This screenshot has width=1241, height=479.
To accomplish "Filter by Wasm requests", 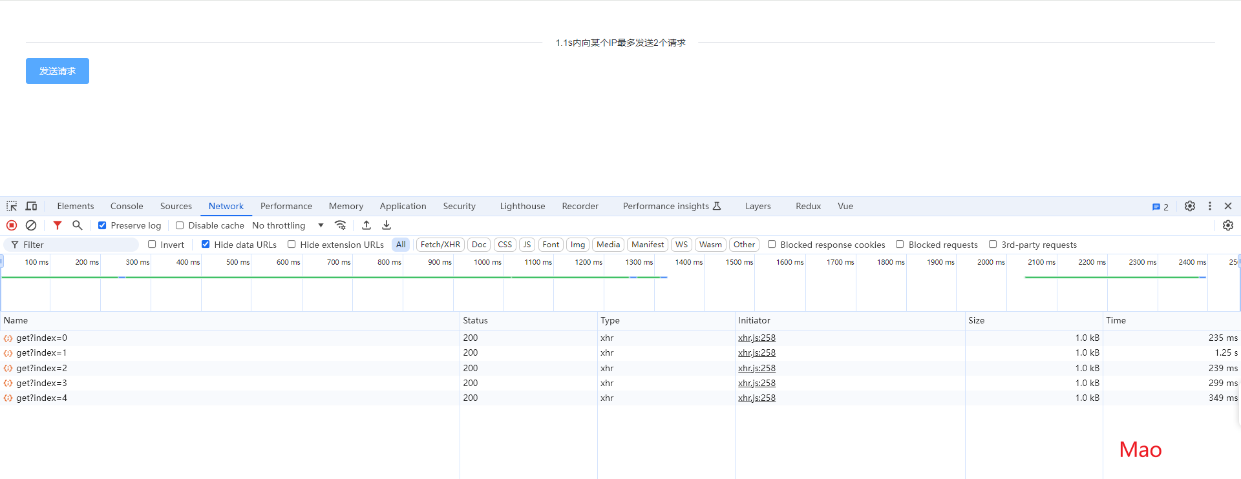I will point(710,245).
